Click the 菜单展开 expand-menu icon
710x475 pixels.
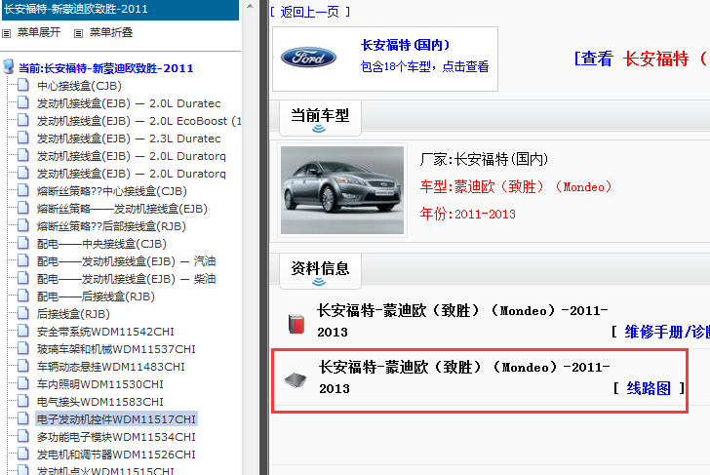(6, 33)
